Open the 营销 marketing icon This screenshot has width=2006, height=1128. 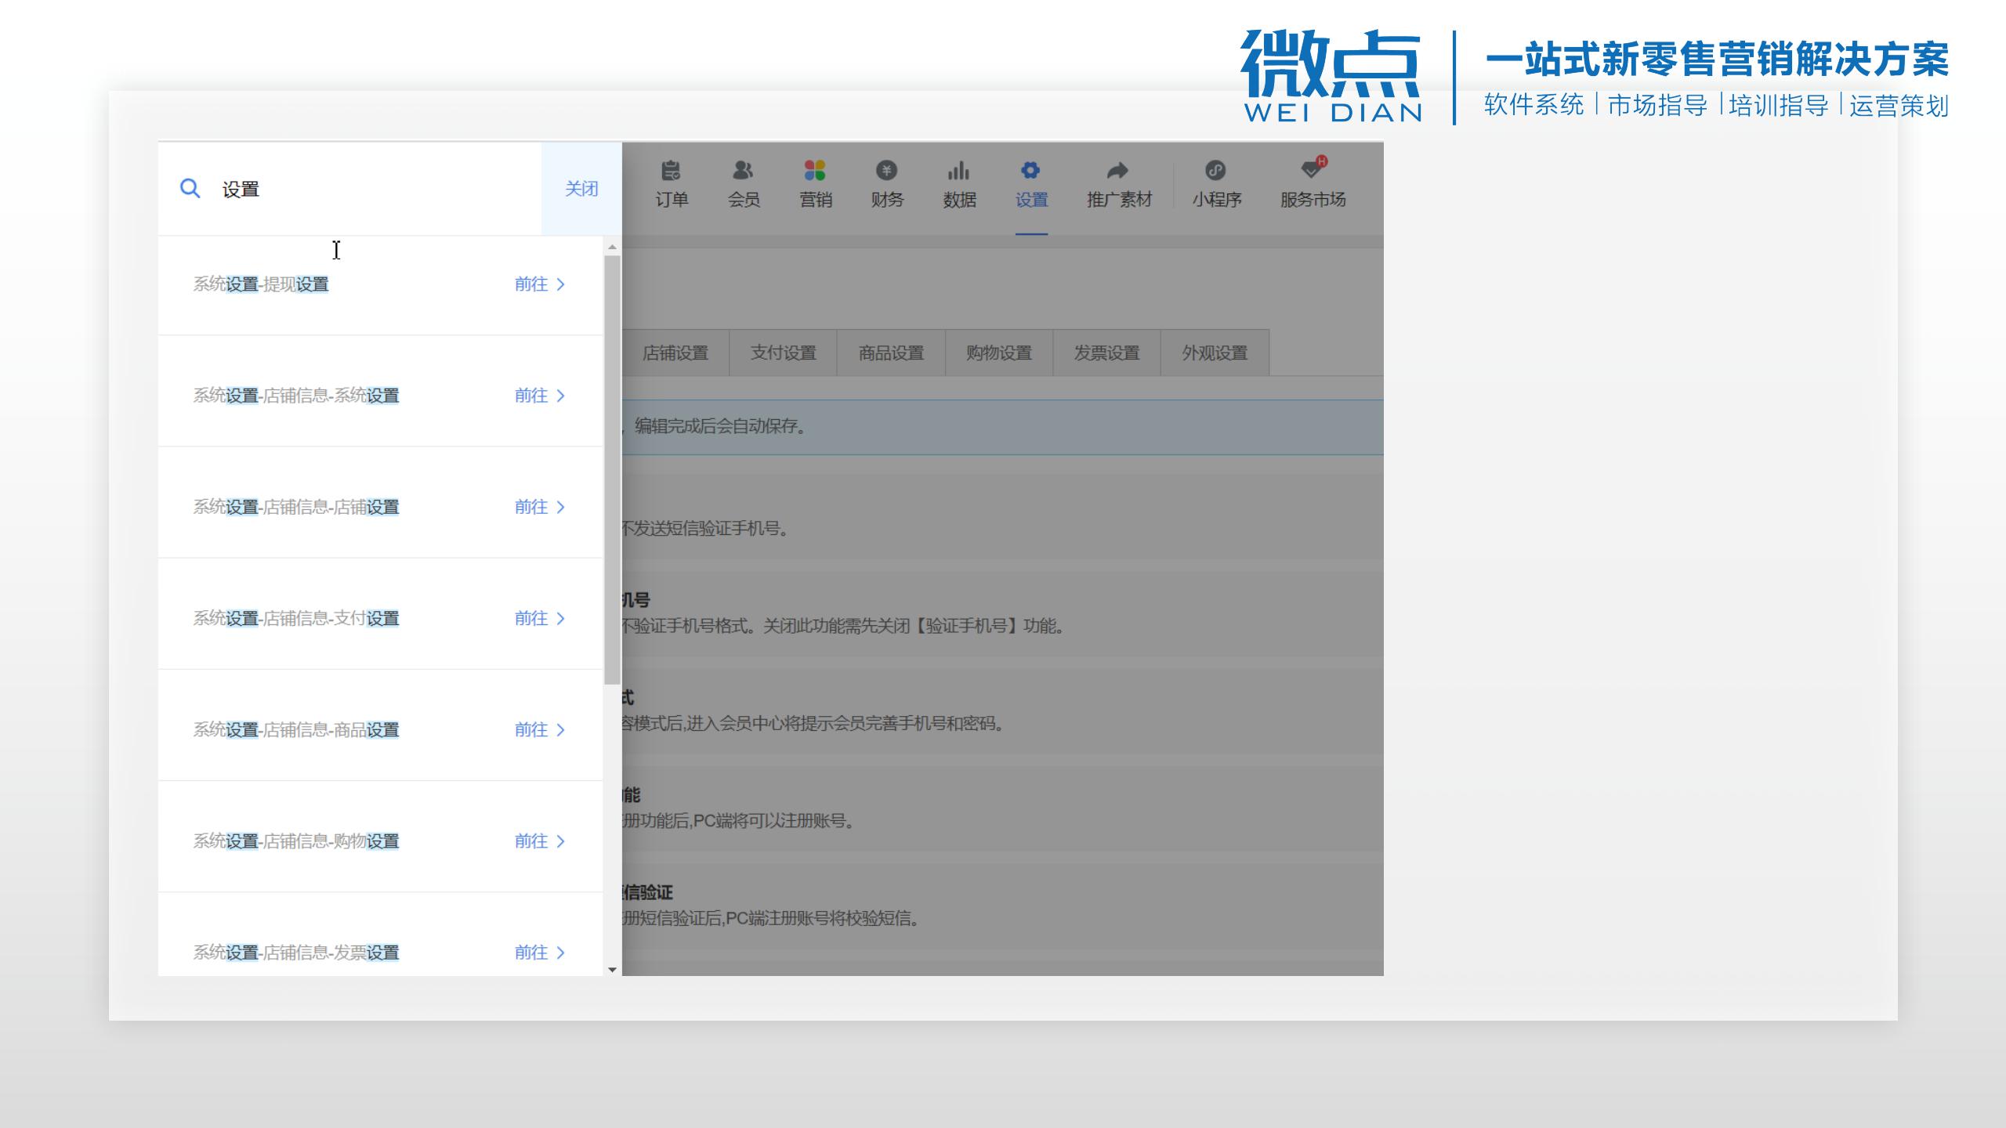click(815, 170)
